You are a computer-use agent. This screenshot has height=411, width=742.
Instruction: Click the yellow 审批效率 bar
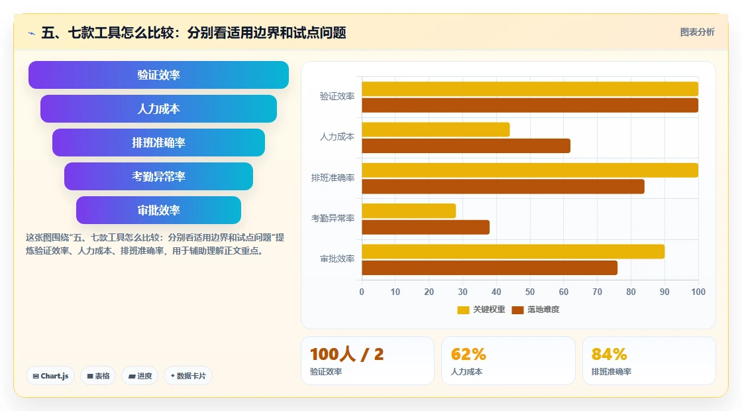[x=513, y=251]
